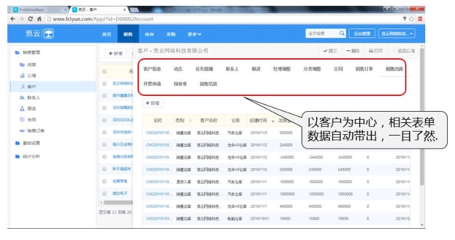455x240 pixels.
Task: Open 线索 via its sidebar icon
Action: [x=22, y=64]
